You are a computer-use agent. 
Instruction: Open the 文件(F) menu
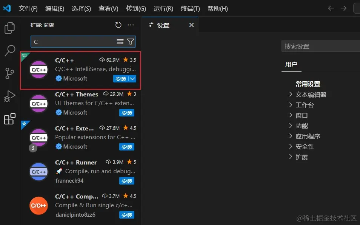click(x=28, y=9)
